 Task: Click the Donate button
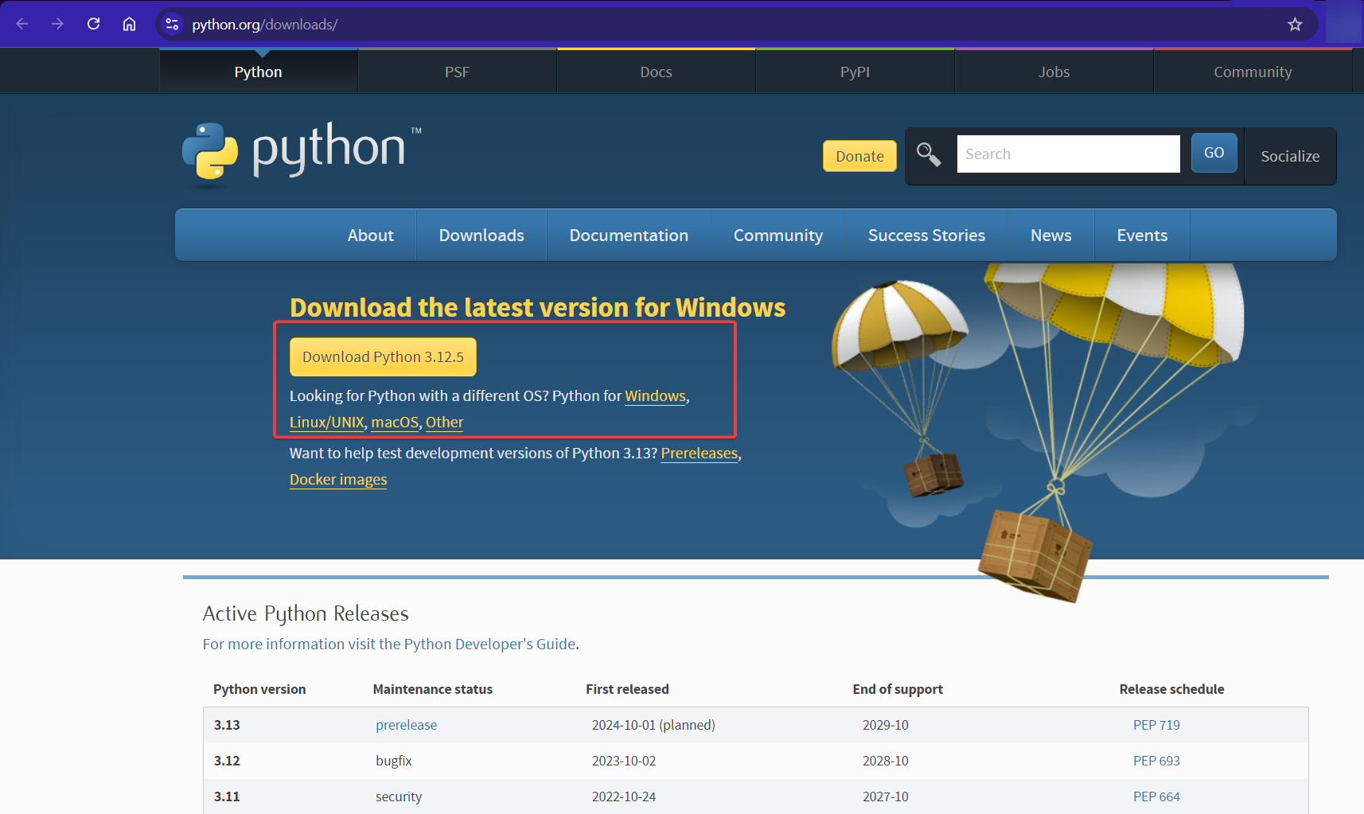coord(859,156)
